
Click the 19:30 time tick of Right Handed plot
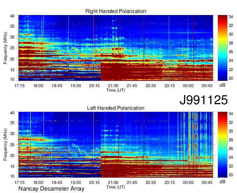[x=76, y=86]
